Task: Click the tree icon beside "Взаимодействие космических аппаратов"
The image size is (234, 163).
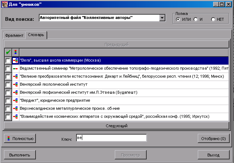Action: (x=15, y=117)
